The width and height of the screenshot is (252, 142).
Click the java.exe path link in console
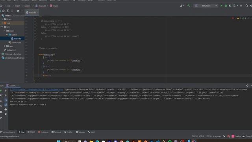[x=36, y=90]
